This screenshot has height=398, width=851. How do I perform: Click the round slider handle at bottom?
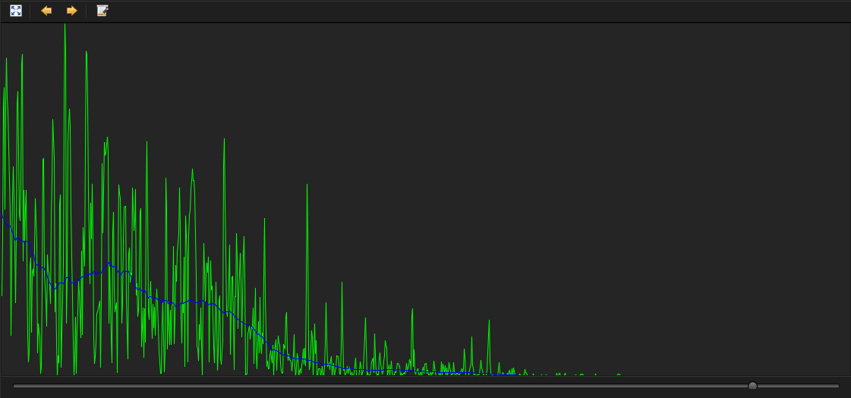(752, 386)
